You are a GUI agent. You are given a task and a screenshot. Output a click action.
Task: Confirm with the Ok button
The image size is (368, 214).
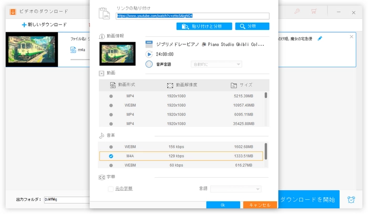pos(223,205)
